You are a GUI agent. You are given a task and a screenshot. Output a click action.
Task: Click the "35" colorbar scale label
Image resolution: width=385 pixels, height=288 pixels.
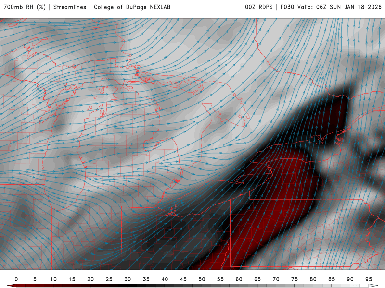146,279
